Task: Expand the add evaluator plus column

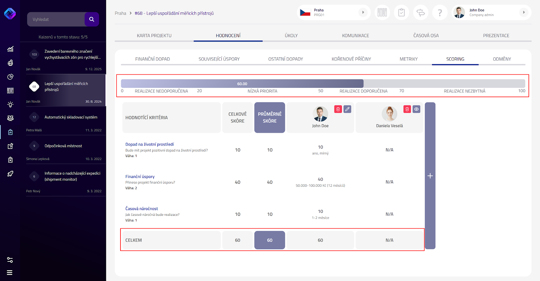Action: click(430, 176)
